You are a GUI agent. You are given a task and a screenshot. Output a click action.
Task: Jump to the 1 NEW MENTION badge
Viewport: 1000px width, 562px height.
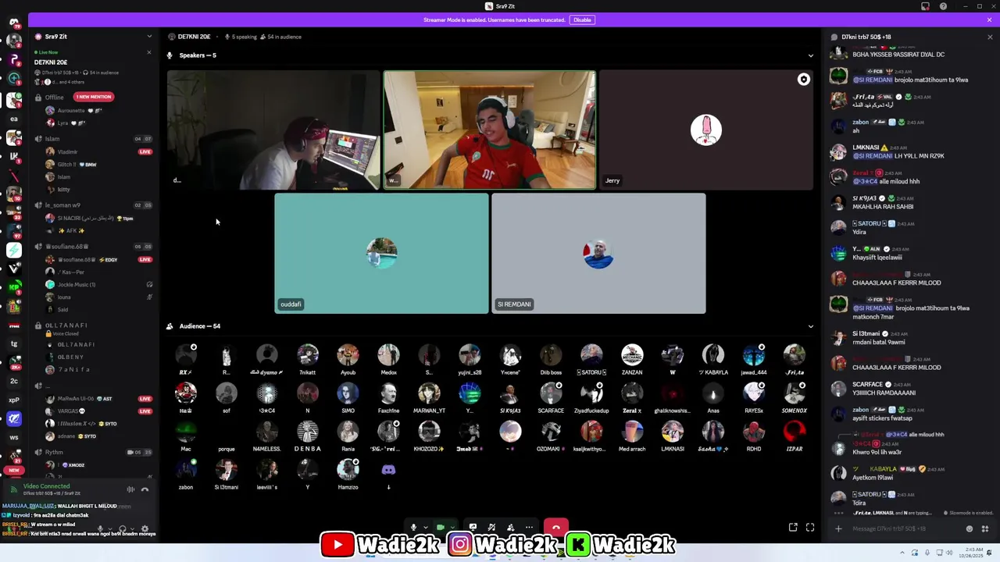pos(93,97)
